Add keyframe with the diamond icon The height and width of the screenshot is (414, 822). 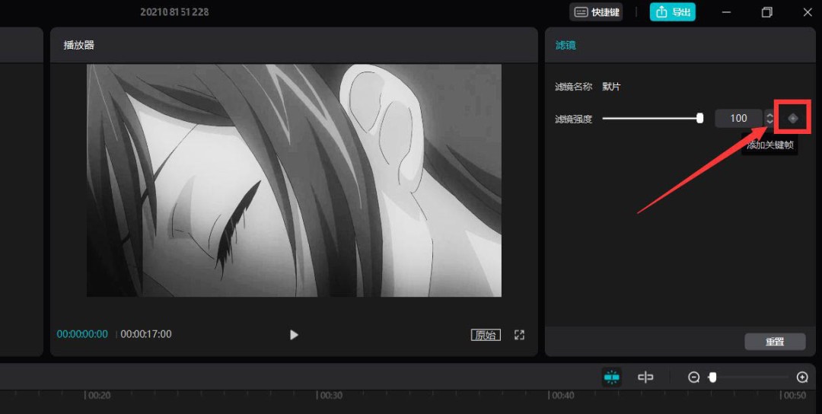click(792, 119)
